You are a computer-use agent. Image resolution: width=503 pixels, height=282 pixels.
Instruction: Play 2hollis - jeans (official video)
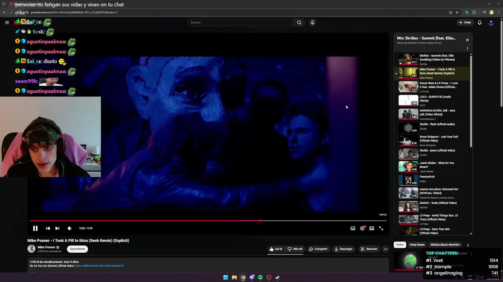click(x=432, y=154)
